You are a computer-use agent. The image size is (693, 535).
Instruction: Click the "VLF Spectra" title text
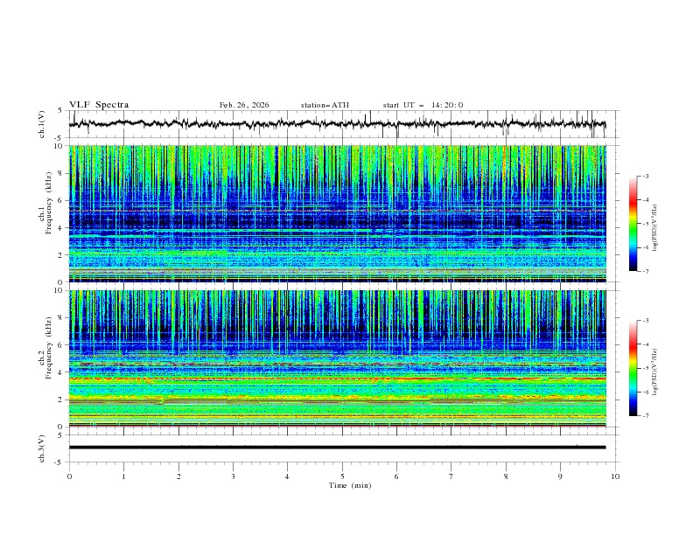coord(99,105)
